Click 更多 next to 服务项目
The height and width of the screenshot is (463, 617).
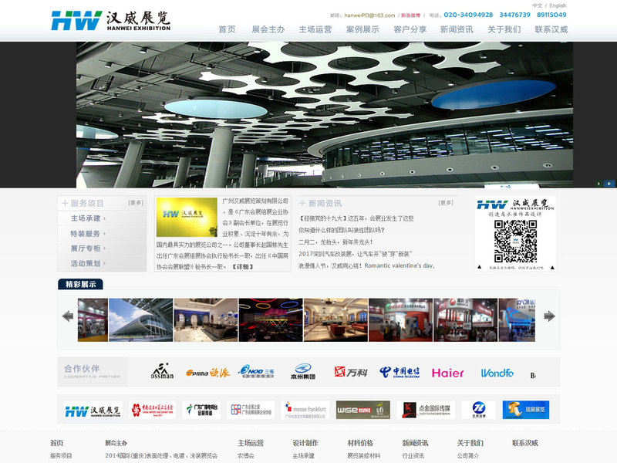[136, 203]
